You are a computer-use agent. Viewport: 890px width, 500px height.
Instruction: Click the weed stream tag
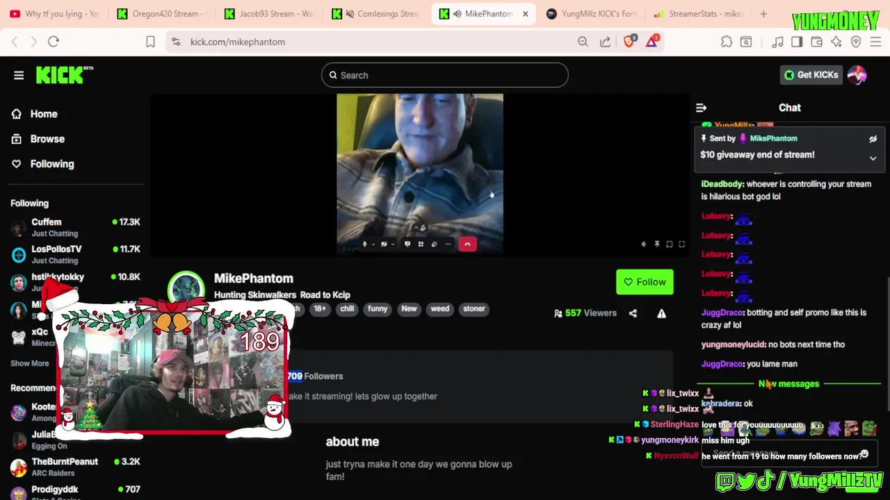pos(439,309)
